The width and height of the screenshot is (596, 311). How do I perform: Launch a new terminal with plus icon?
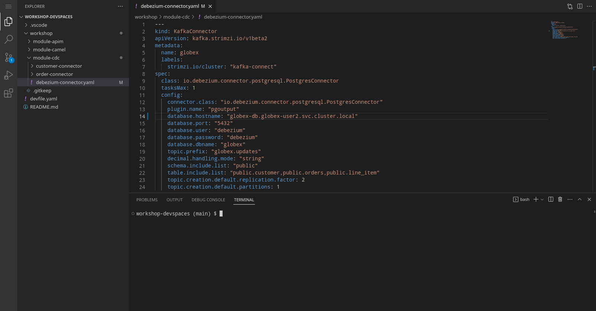tap(536, 199)
